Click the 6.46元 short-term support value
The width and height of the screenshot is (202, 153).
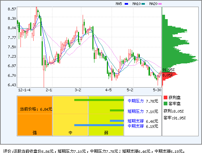click(x=152, y=121)
